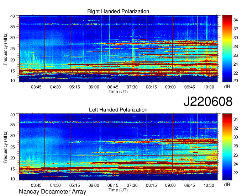Click the 34 dB value on the right-handed color scale
Screen dimensions: 242x196
pos(236,20)
